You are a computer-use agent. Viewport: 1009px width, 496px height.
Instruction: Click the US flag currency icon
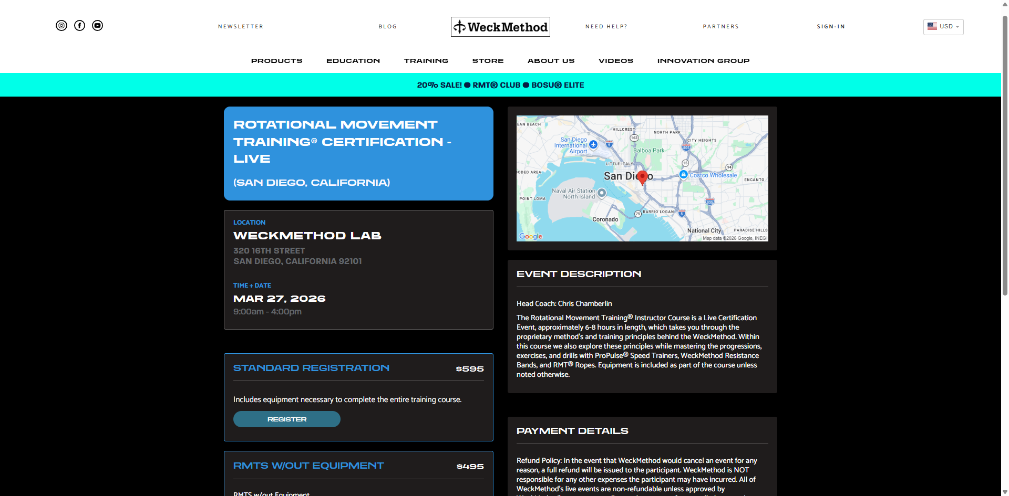[932, 26]
